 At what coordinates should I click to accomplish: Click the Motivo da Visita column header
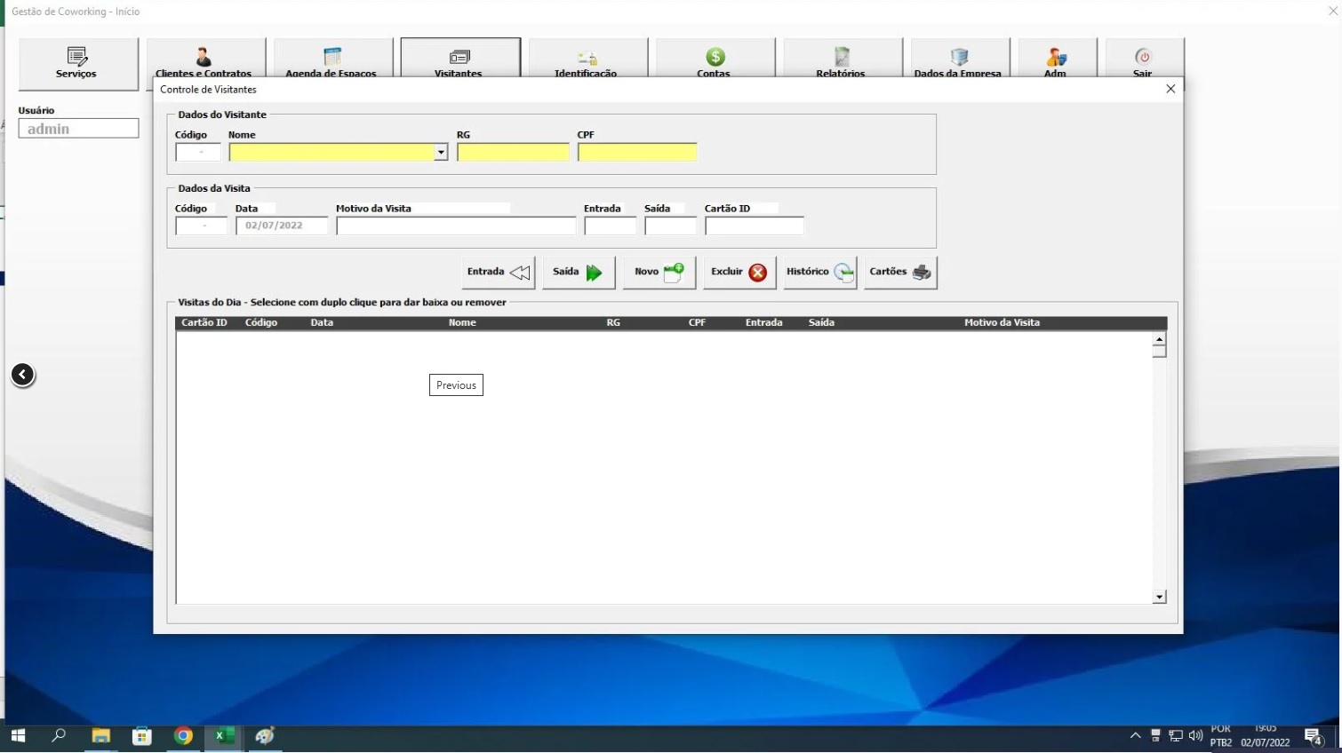[x=1002, y=322]
